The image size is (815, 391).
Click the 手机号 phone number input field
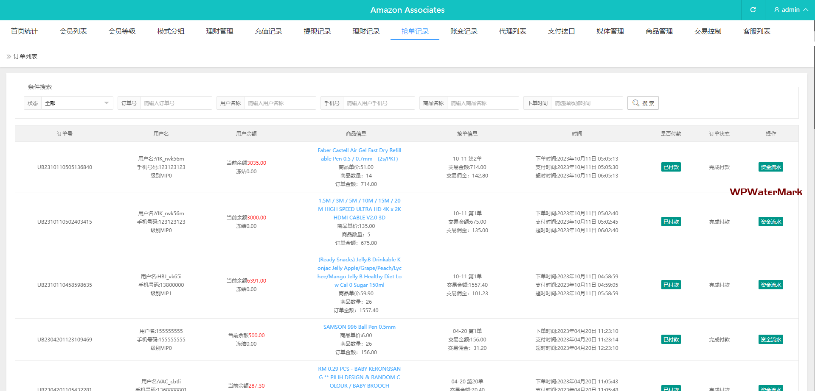(379, 103)
